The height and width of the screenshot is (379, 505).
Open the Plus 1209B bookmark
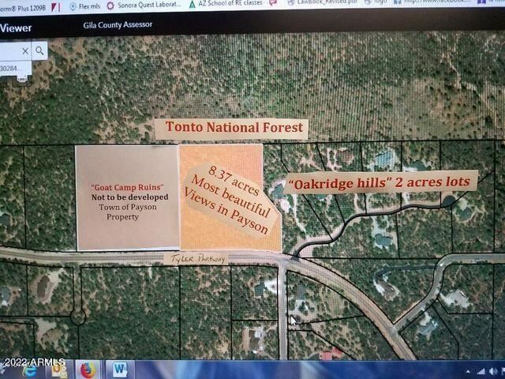(23, 8)
